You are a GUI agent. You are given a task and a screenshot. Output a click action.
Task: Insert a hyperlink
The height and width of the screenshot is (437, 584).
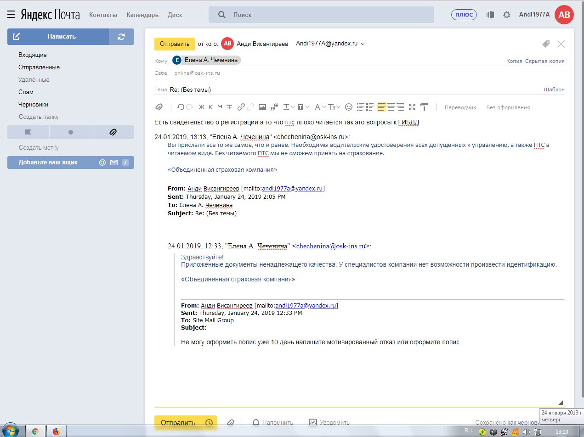241,107
